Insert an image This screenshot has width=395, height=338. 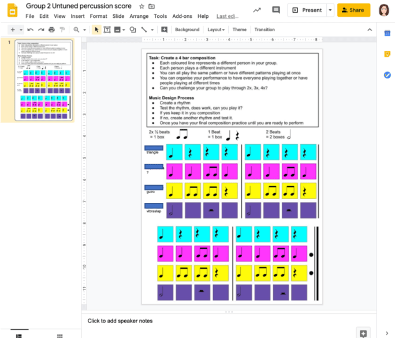tap(117, 29)
